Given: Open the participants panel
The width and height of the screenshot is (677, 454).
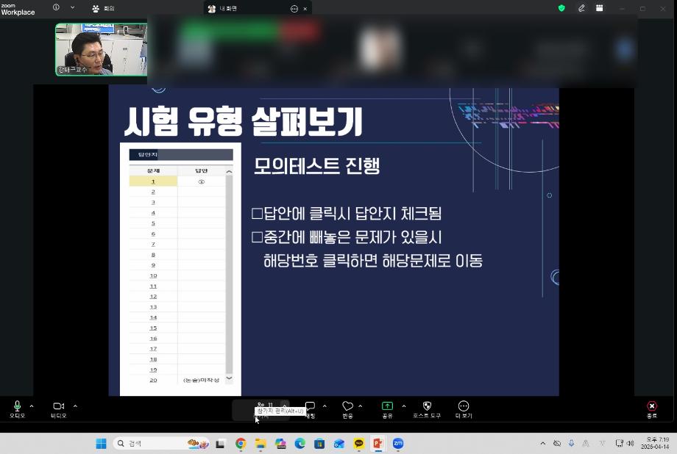Looking at the screenshot, I should point(263,405).
